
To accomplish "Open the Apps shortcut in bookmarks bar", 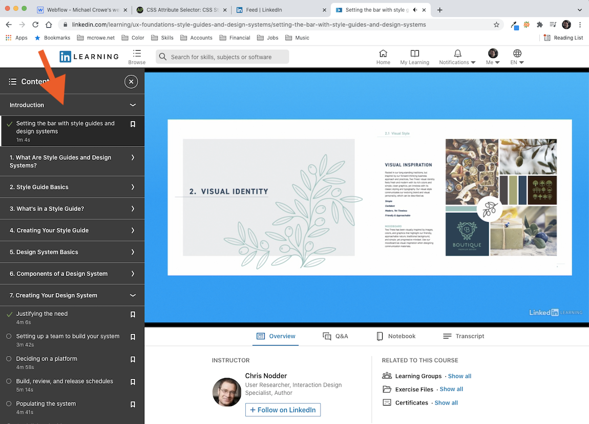I will [16, 37].
